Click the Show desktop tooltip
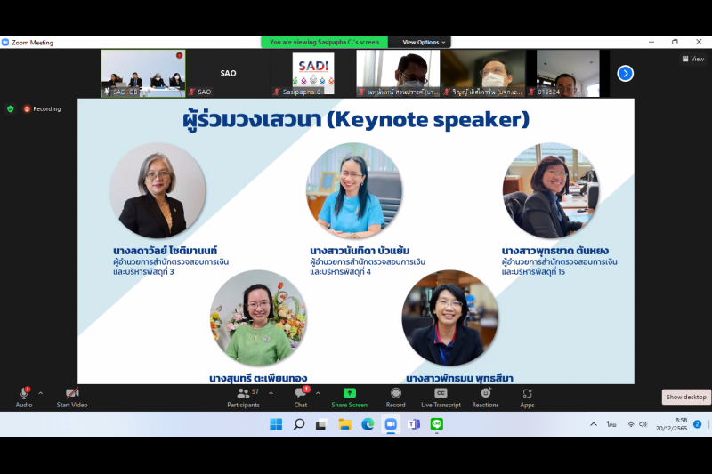The width and height of the screenshot is (712, 474). coord(686,397)
